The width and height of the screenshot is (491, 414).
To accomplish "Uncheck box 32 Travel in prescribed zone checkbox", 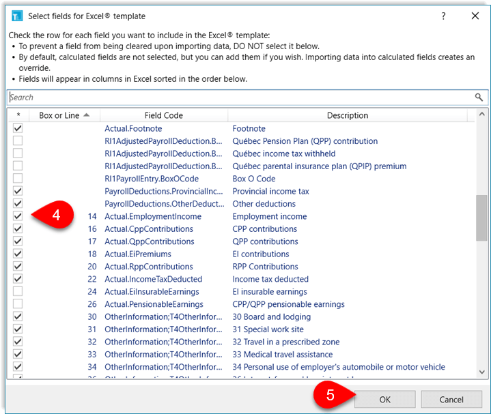I will click(18, 342).
